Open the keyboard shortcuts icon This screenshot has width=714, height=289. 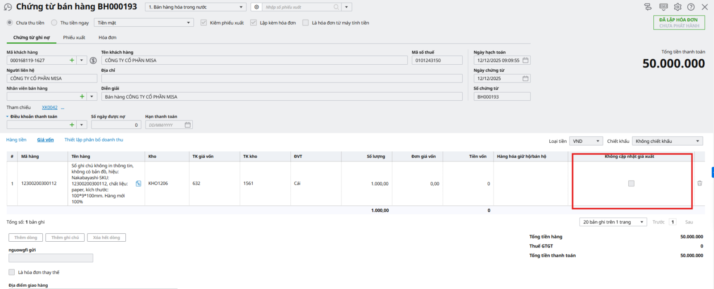pos(664,7)
